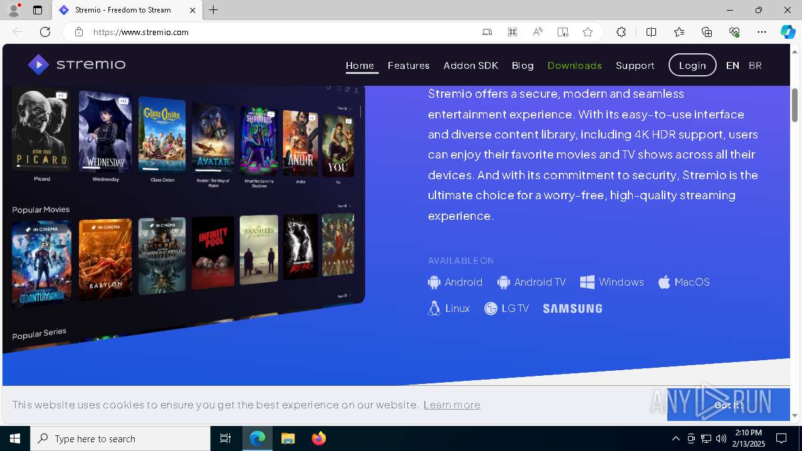Open a new browser tab

pyautogui.click(x=214, y=10)
